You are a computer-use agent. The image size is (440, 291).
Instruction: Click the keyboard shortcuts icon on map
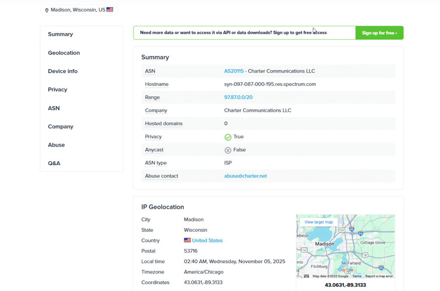tap(306, 276)
